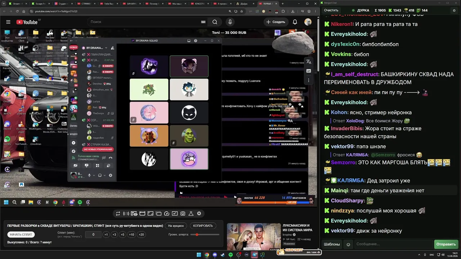
Task: Expand the 89 DRAMA server dropdown in Discord
Action: 106,48
